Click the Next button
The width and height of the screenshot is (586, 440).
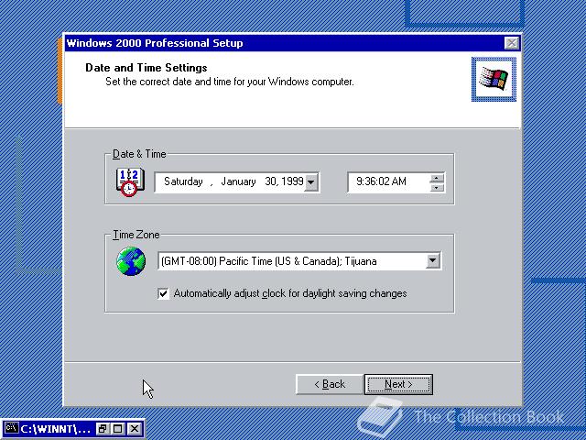pyautogui.click(x=398, y=384)
